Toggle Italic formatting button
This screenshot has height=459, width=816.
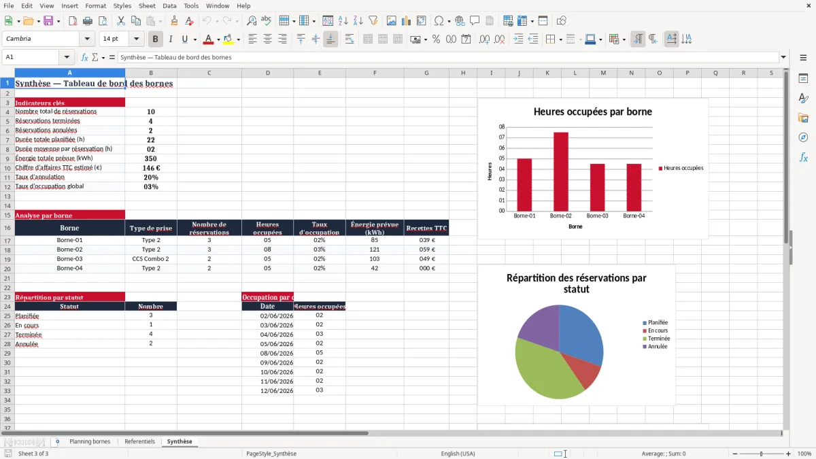tap(170, 39)
